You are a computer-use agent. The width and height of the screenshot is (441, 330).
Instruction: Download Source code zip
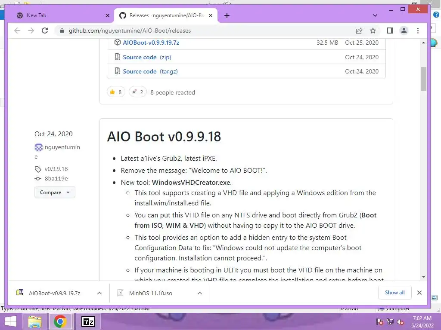pos(147,57)
